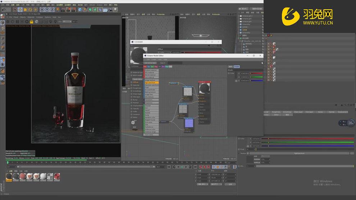Click the Octane logo in the material editor
The width and height of the screenshot is (356, 200).
(x=133, y=122)
